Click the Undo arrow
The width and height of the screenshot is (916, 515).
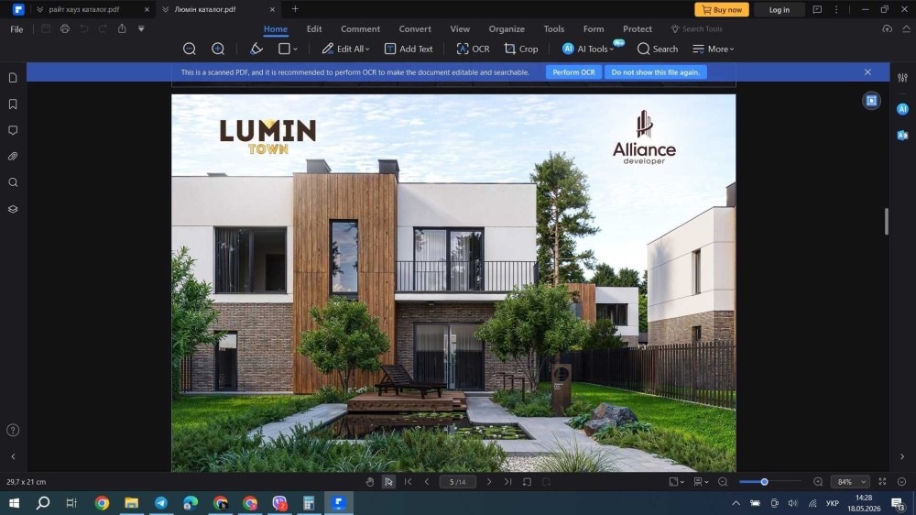(84, 28)
